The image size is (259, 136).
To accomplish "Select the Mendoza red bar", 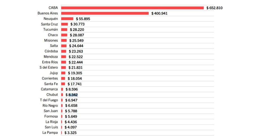I will coord(63,57).
